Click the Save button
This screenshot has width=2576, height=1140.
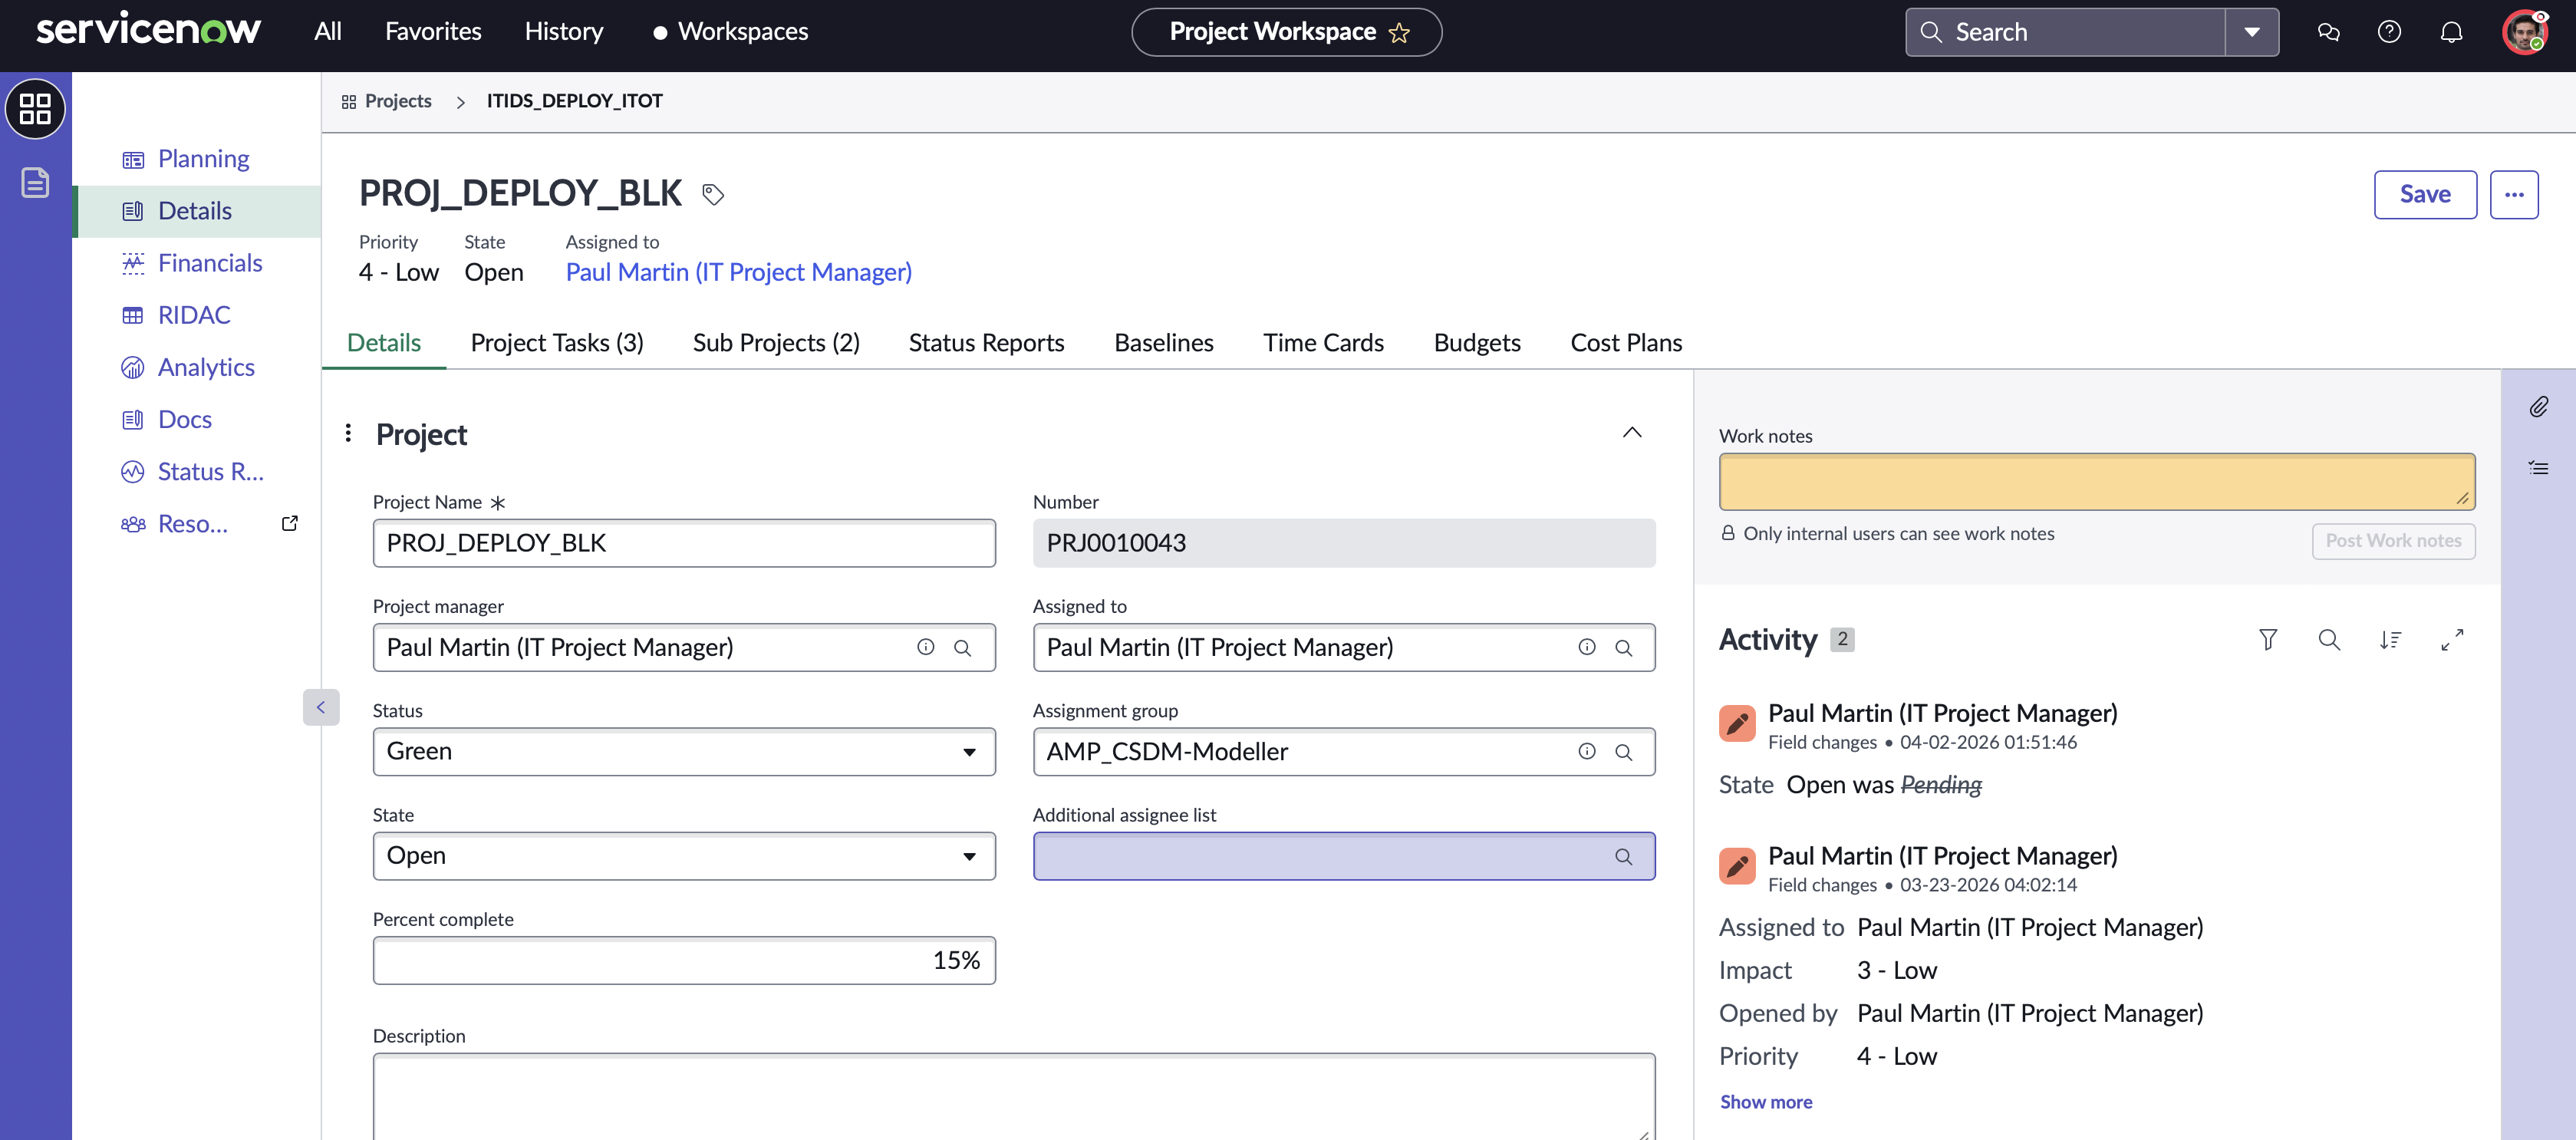click(2425, 194)
